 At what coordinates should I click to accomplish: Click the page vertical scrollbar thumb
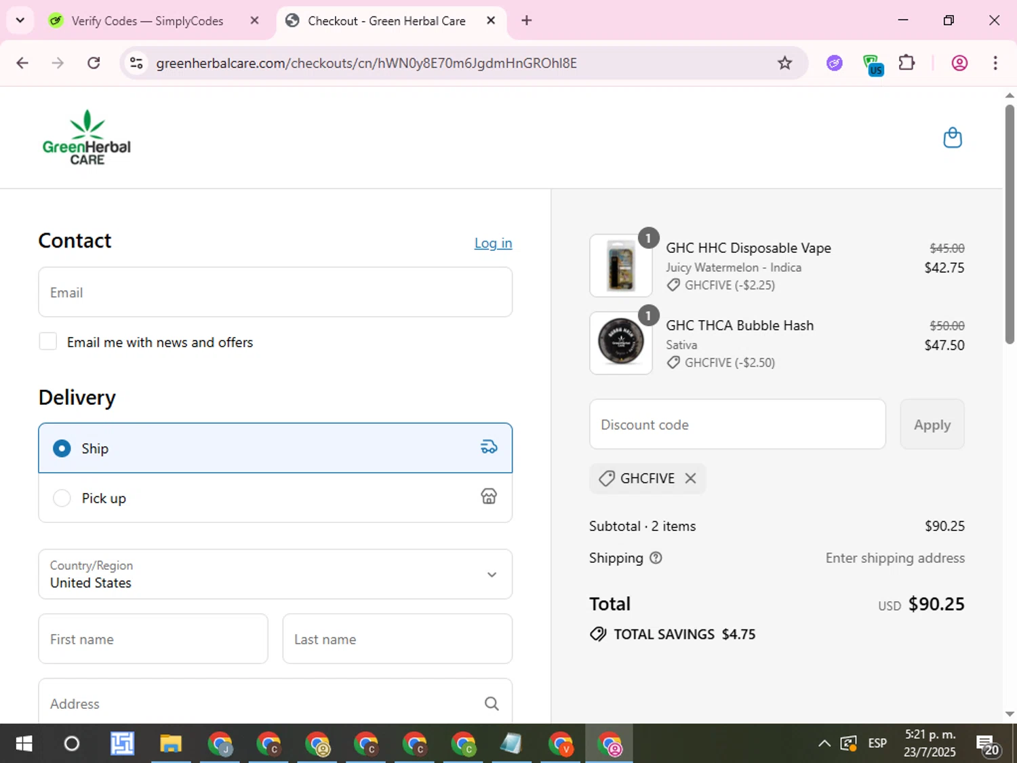(x=1010, y=224)
